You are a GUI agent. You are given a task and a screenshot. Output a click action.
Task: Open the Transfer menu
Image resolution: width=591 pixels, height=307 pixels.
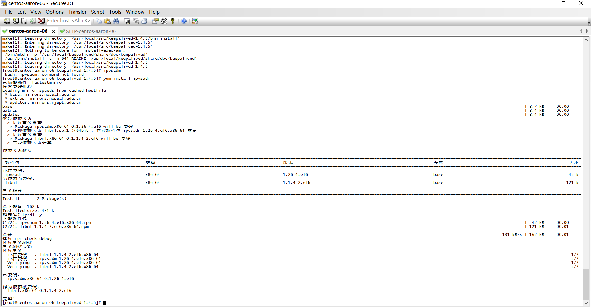77,12
